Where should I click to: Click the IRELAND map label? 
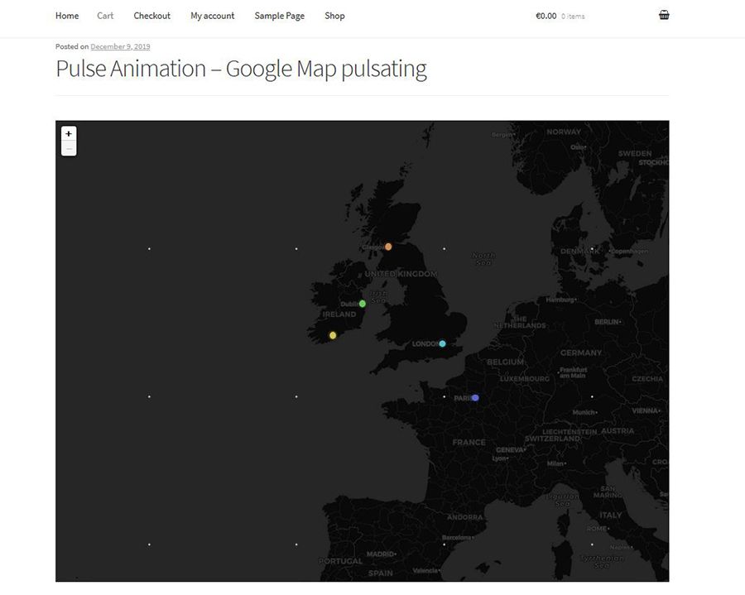(339, 314)
